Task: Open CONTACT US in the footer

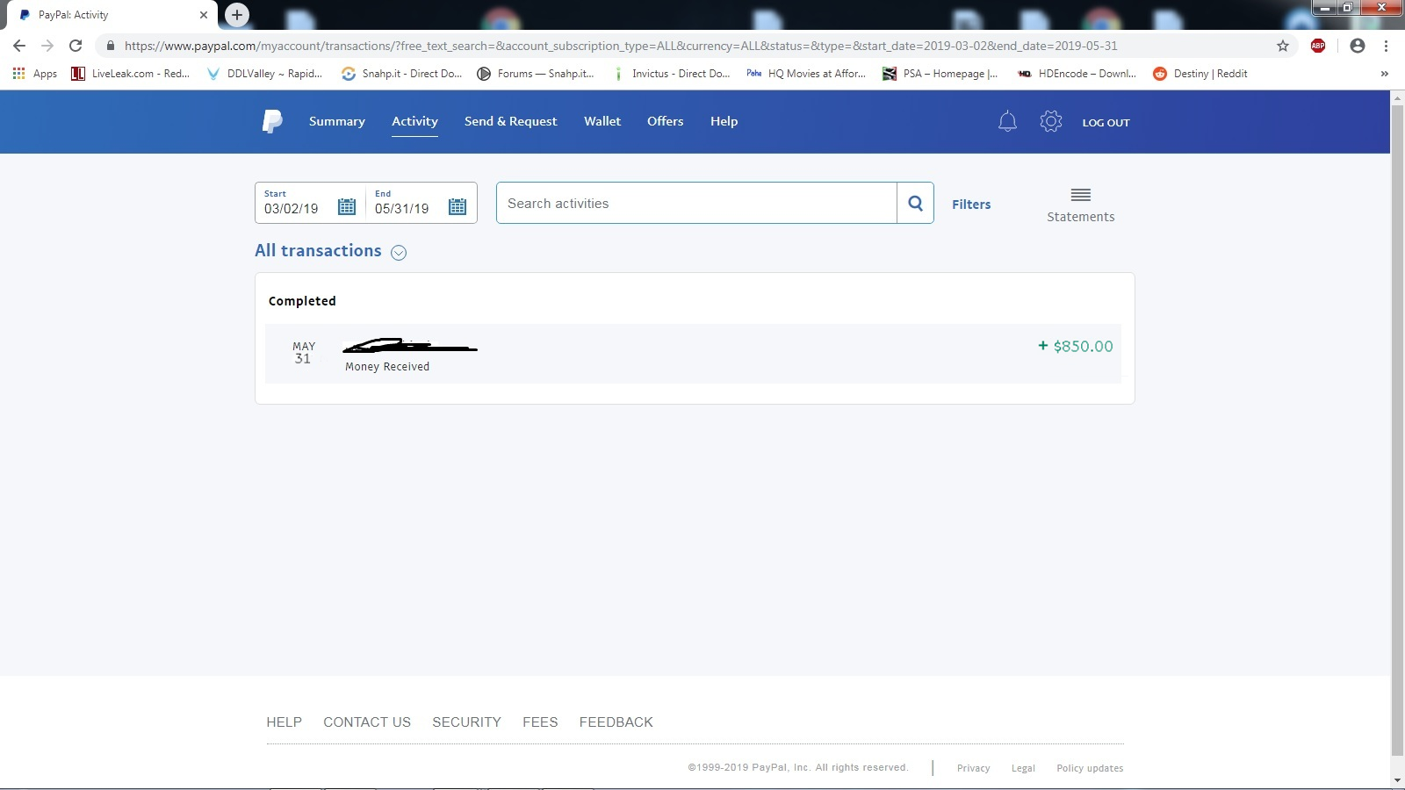Action: coord(367,722)
